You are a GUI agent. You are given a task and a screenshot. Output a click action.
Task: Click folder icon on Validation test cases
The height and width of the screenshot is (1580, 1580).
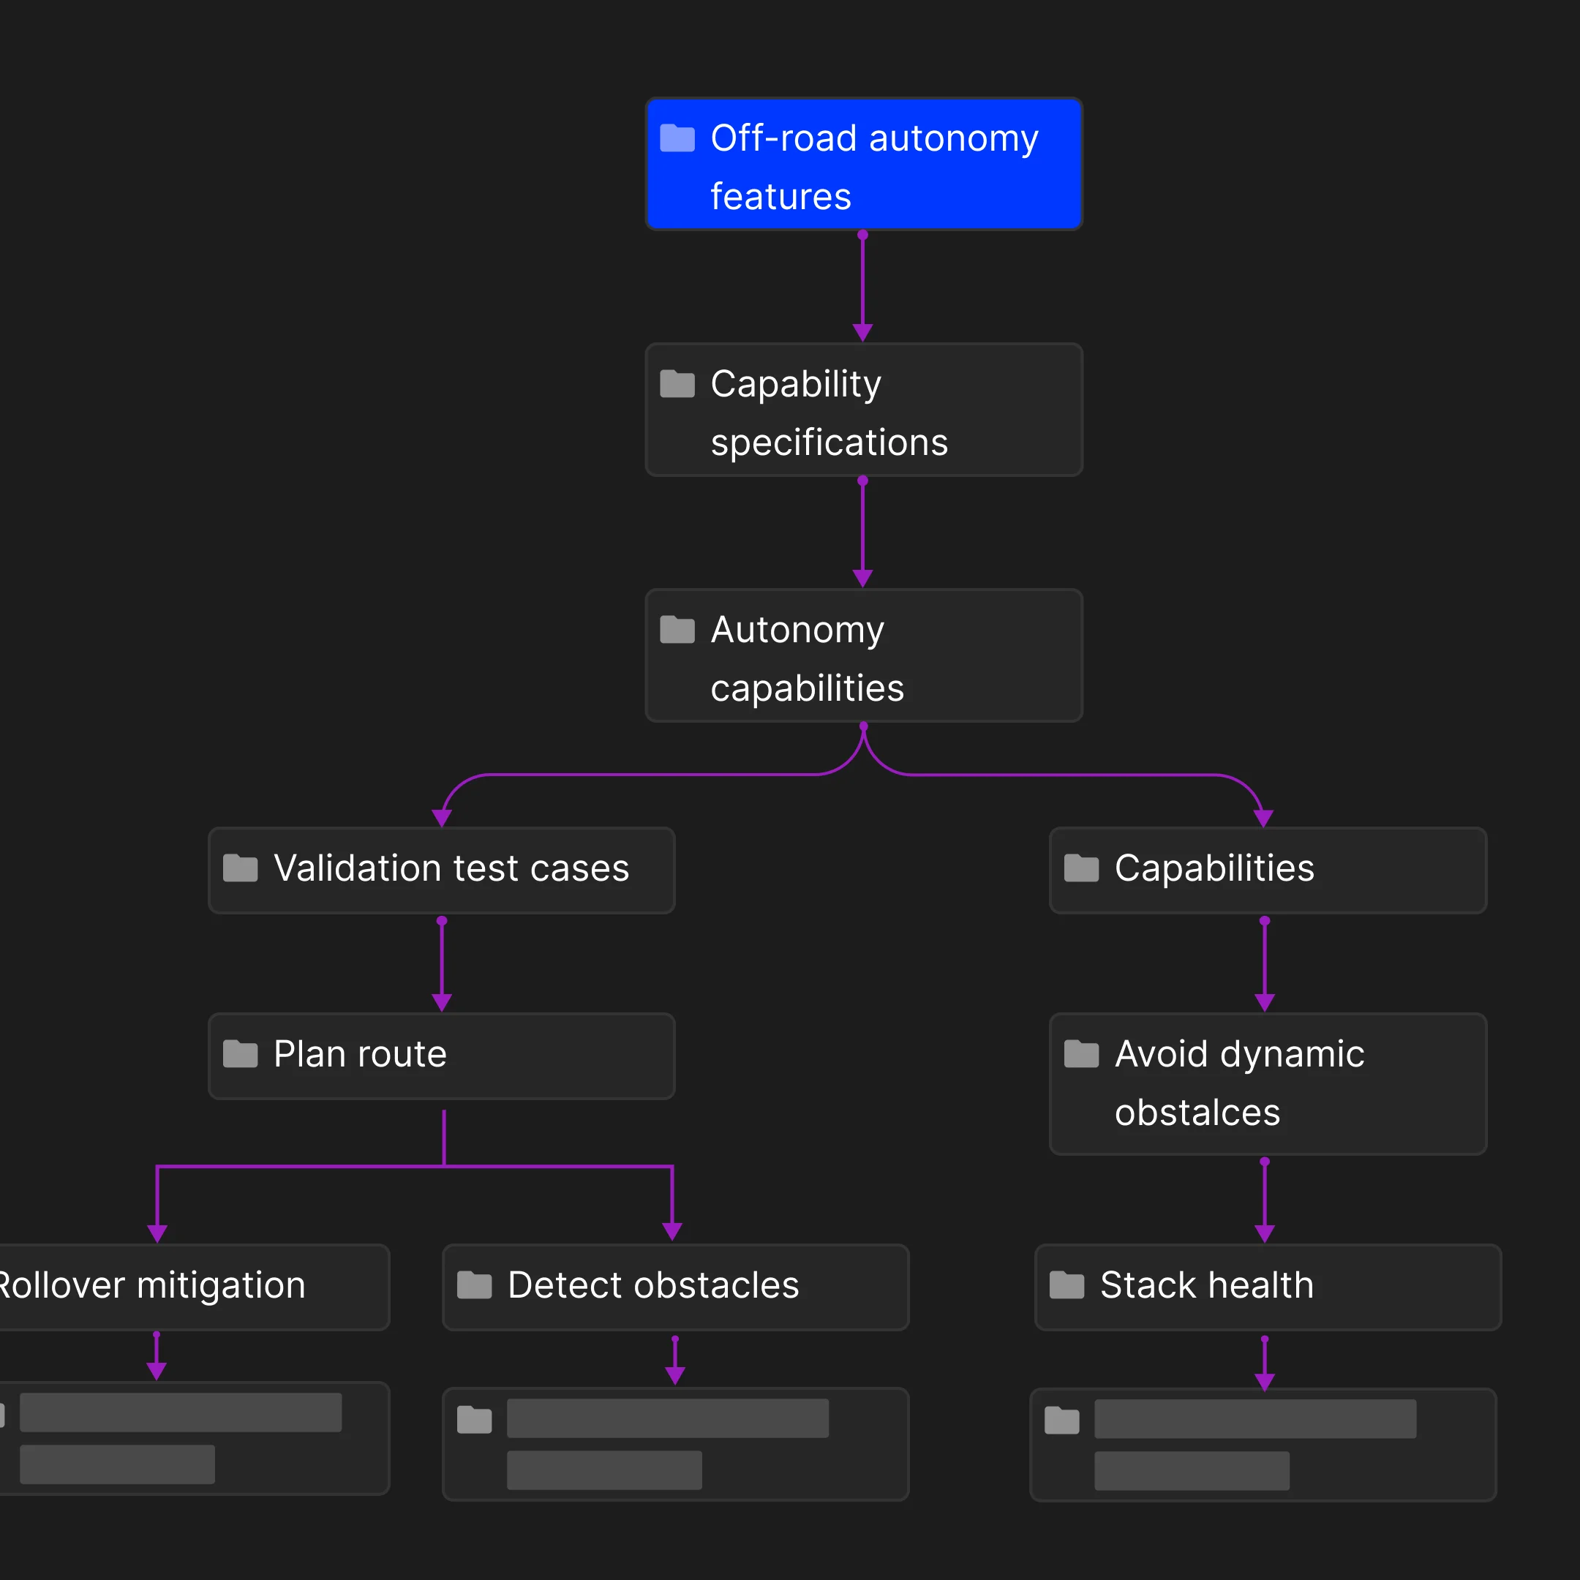tap(241, 868)
